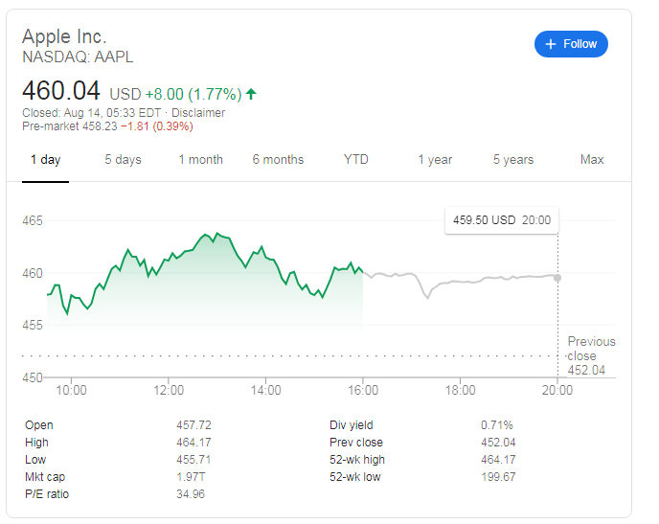Click the Apple Inc. company title
Viewport: 659px width, 524px height.
tap(64, 37)
